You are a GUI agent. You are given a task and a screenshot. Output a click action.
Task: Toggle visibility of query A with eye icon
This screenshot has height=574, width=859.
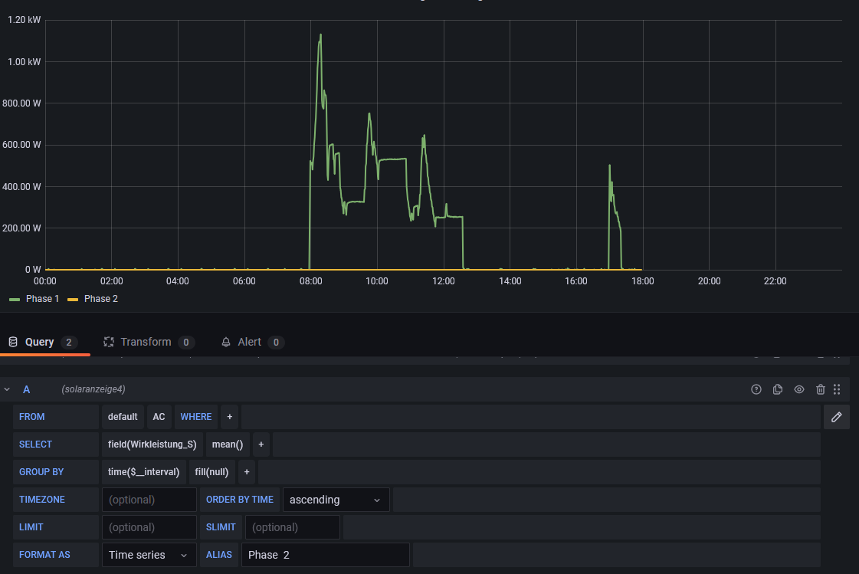[x=799, y=389]
